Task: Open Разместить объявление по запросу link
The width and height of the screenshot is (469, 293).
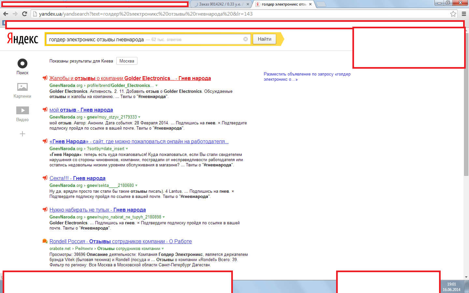Action: tap(307, 77)
